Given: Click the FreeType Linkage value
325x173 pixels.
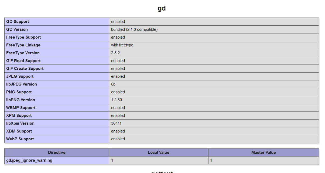Looking at the screenshot, I should [121, 45].
